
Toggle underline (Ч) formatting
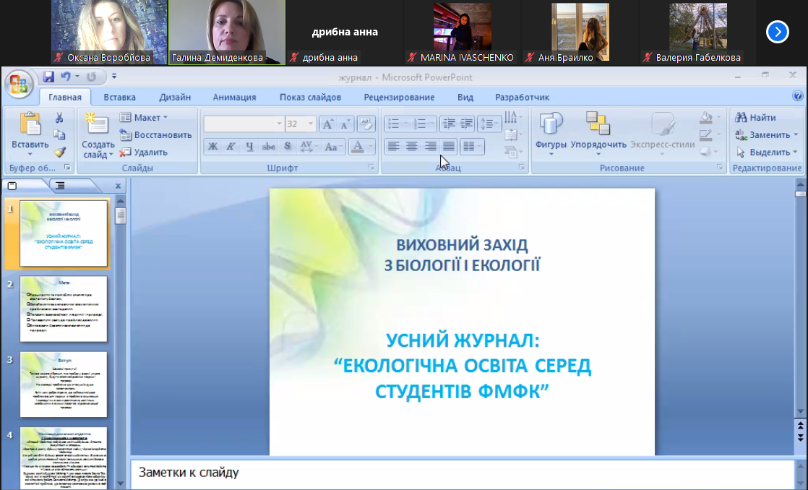point(249,147)
